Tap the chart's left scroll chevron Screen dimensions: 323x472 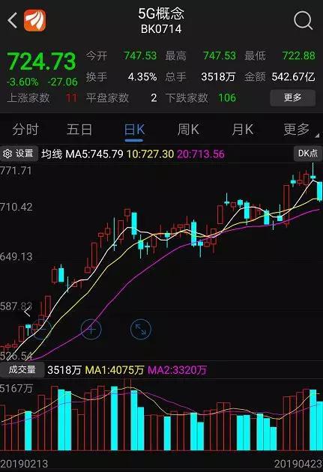pos(27,312)
